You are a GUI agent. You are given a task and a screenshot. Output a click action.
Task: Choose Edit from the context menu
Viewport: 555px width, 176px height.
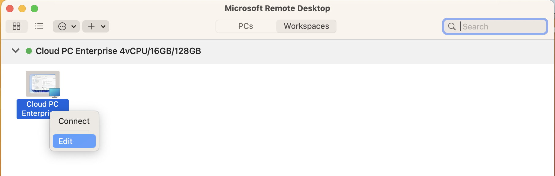tap(74, 141)
